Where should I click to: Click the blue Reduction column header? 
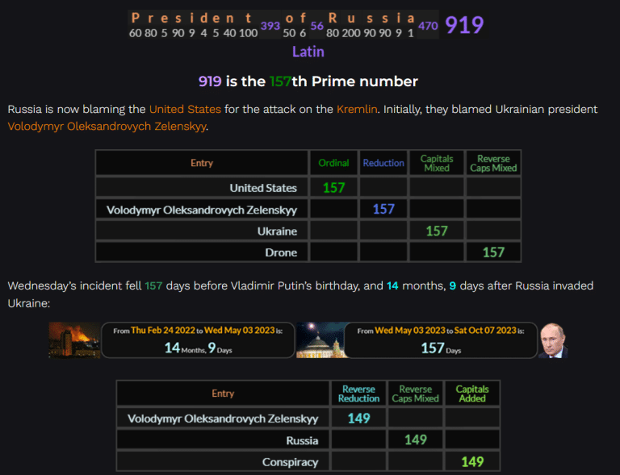(x=383, y=163)
